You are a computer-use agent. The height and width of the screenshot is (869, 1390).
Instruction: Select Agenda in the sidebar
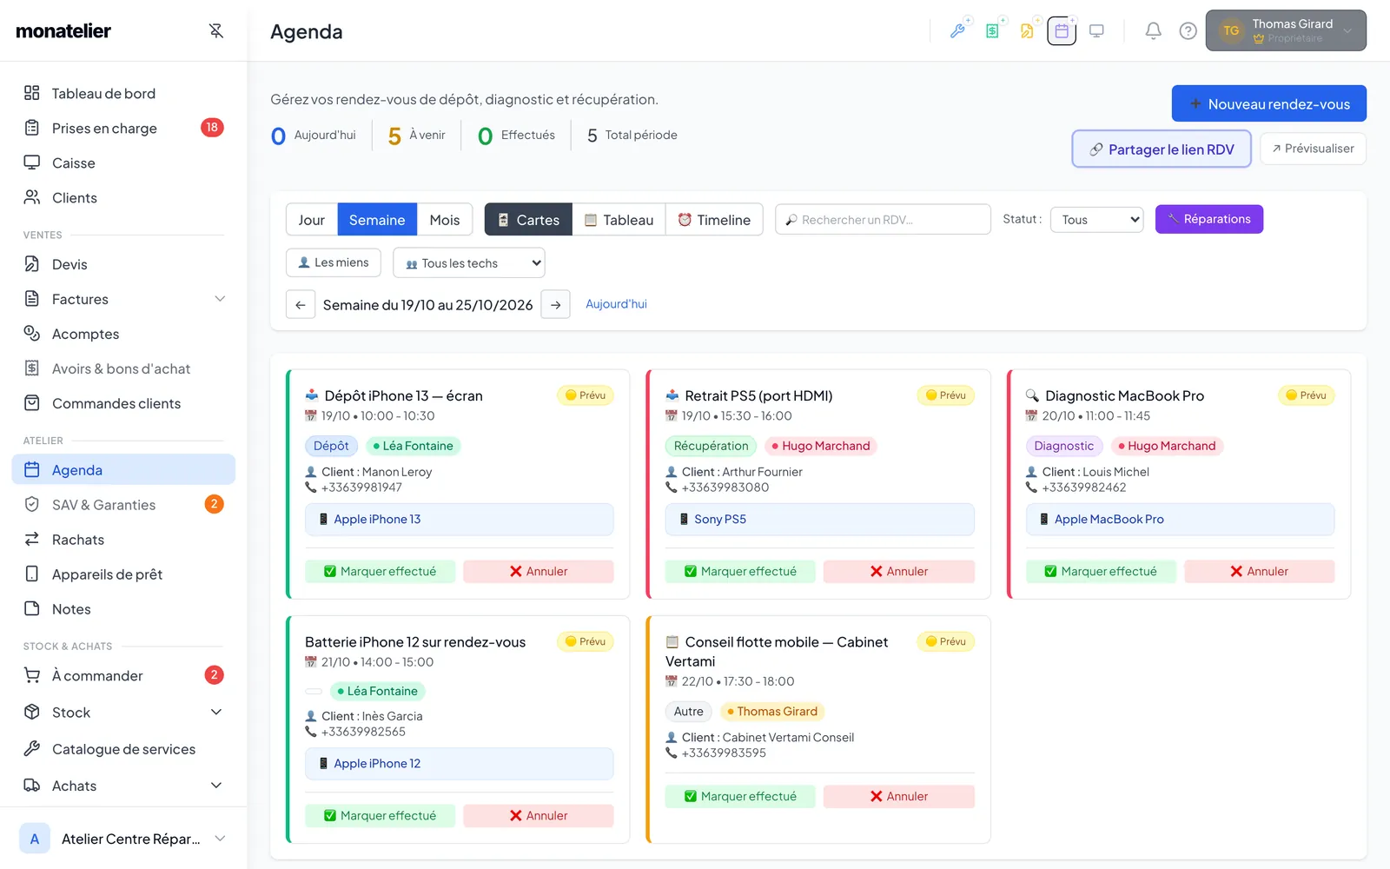[123, 470]
